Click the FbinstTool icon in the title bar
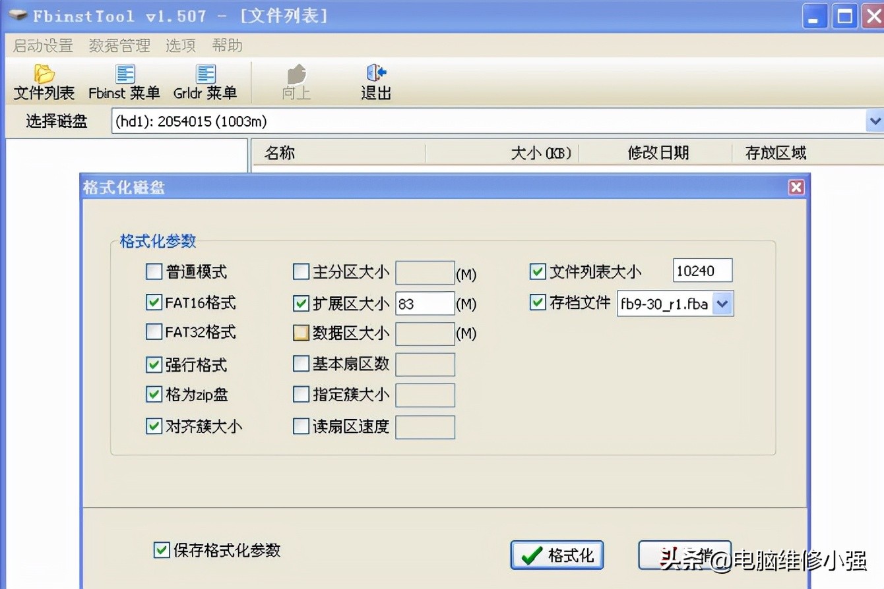The image size is (884, 589). (x=18, y=14)
